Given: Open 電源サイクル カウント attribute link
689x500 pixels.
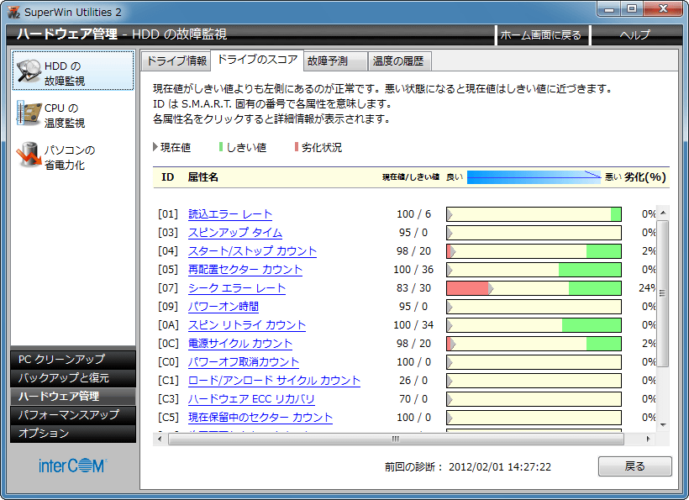Looking at the screenshot, I should 240,343.
